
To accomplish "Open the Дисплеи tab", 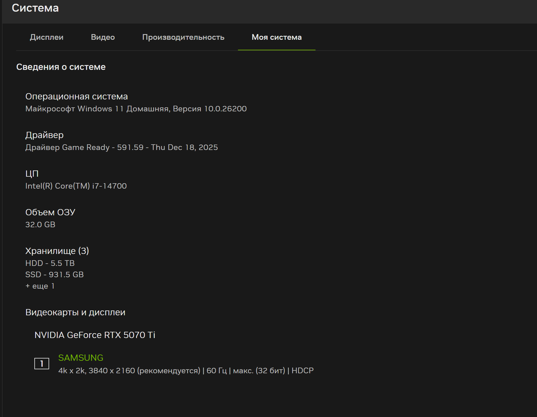I will (x=47, y=37).
